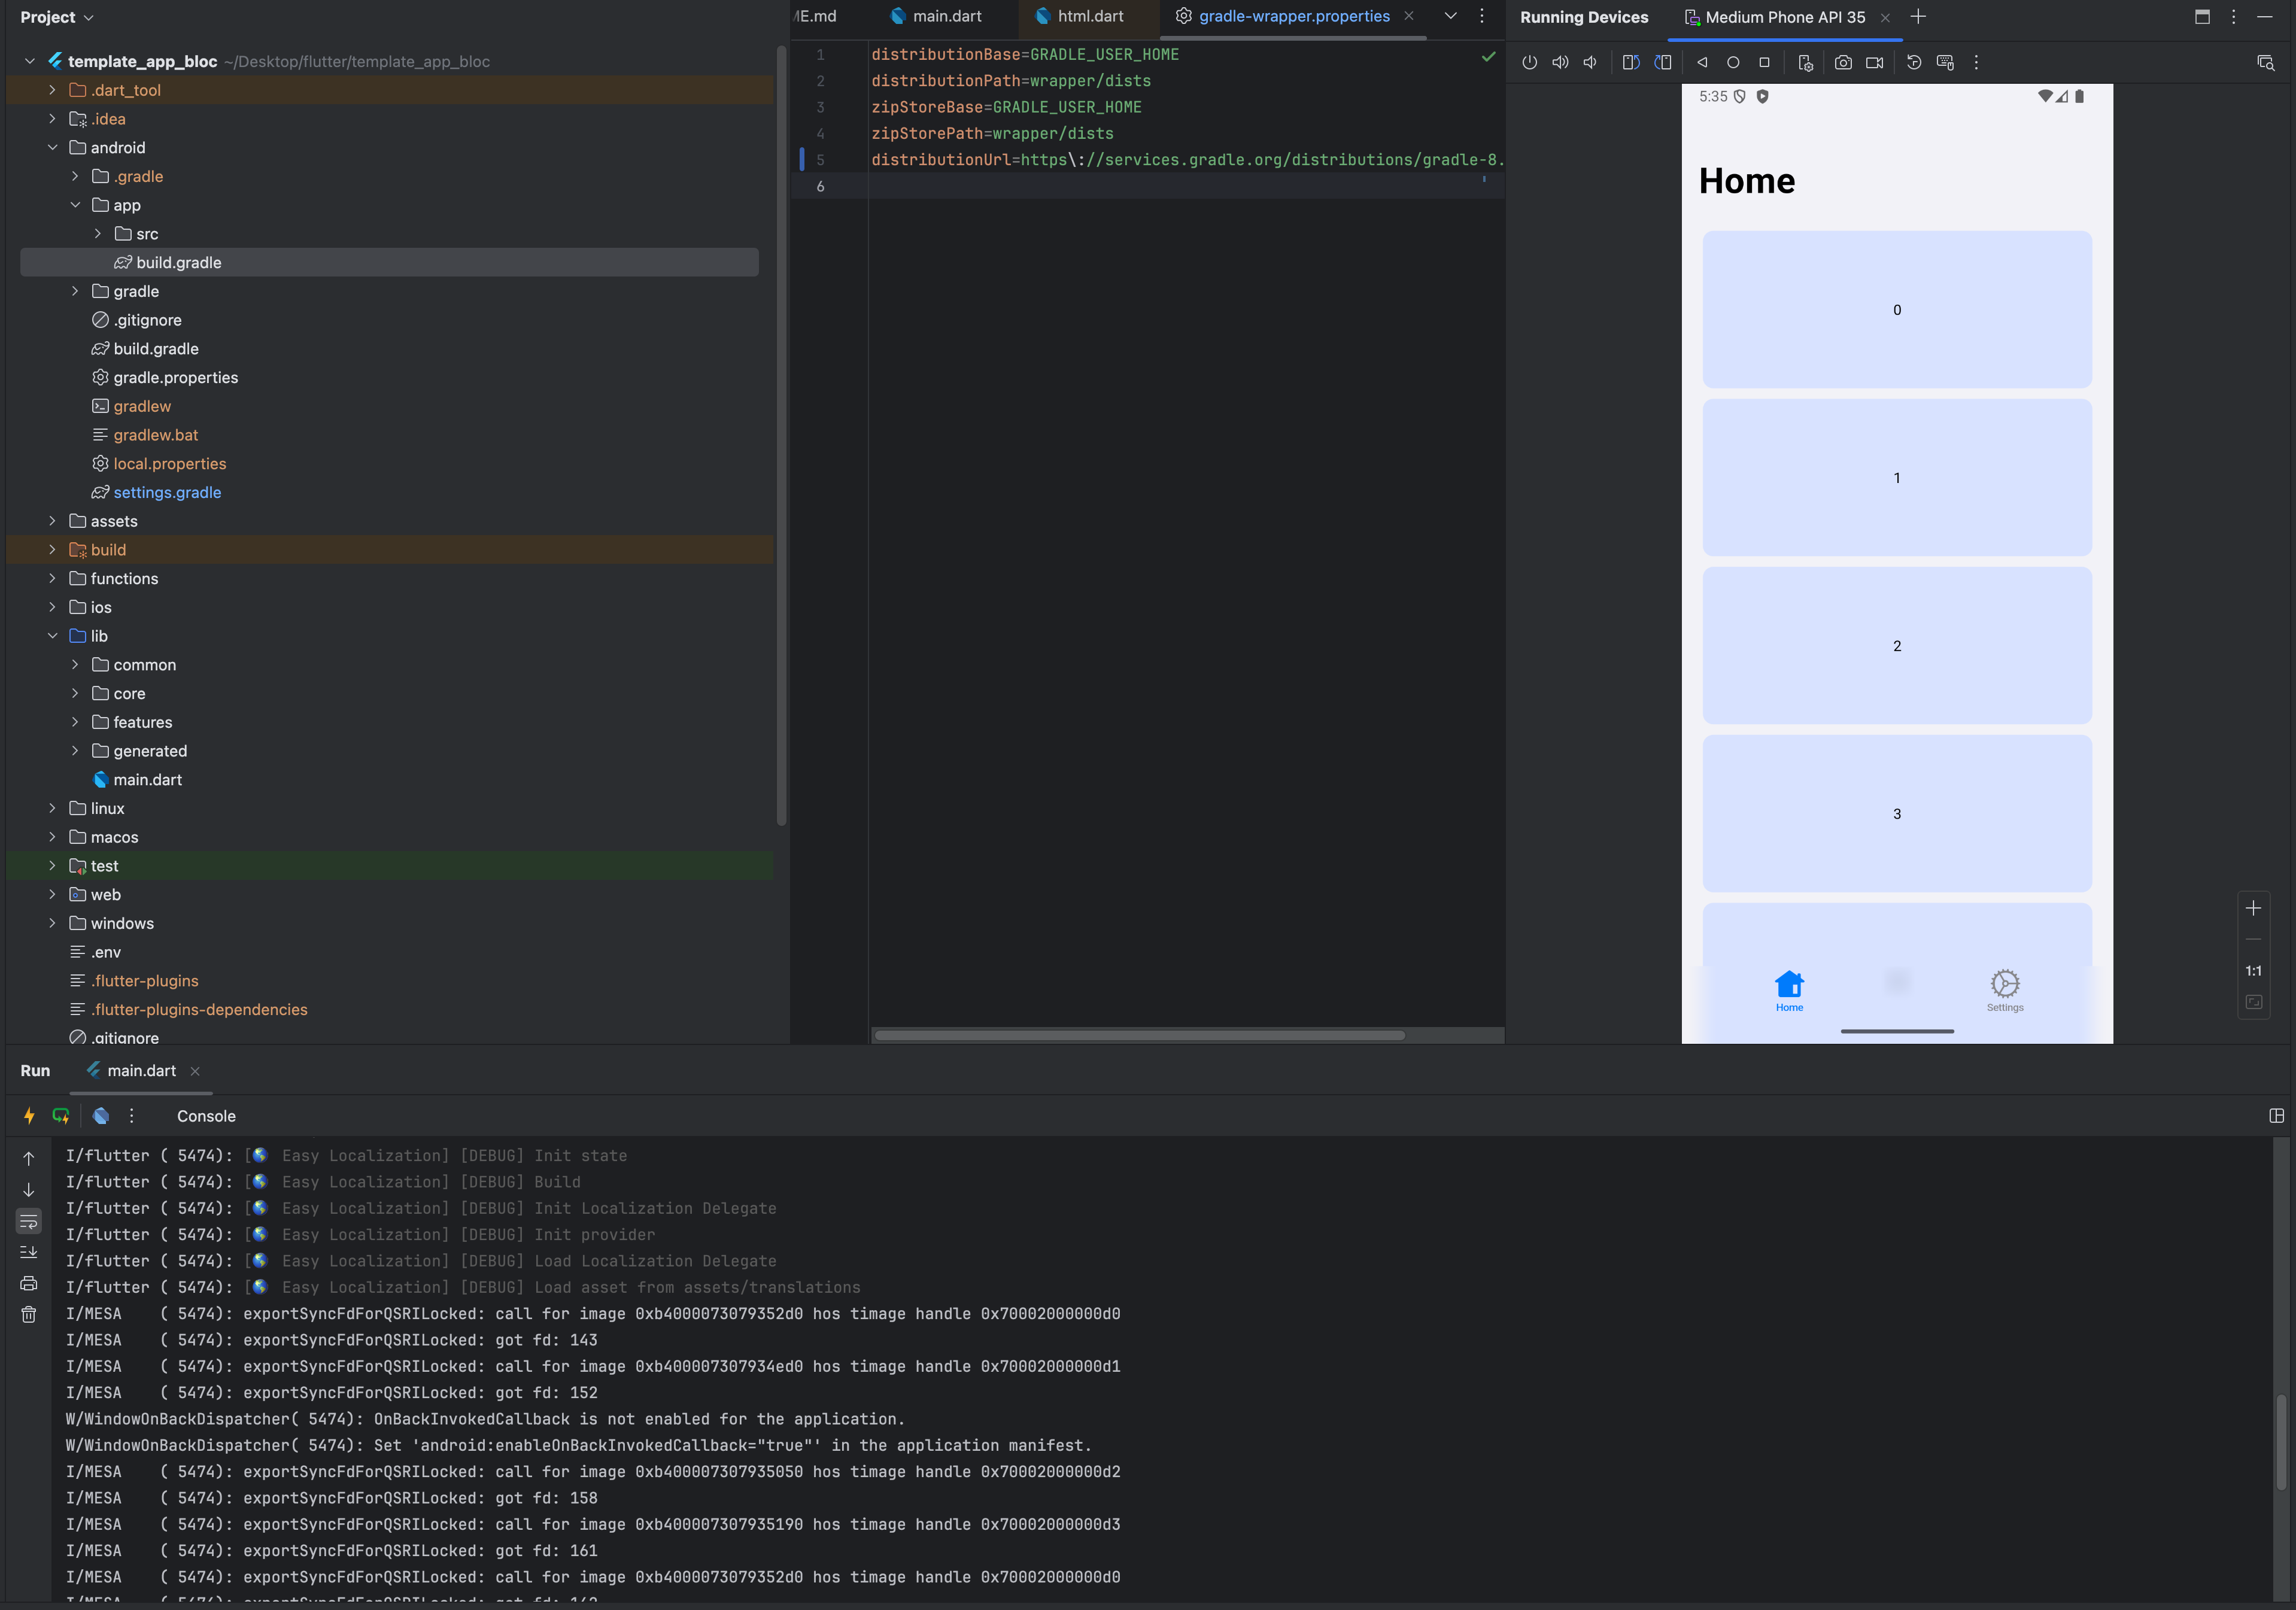Click Flutter Hot Reload lightning icon
The width and height of the screenshot is (2296, 1610).
(29, 1116)
